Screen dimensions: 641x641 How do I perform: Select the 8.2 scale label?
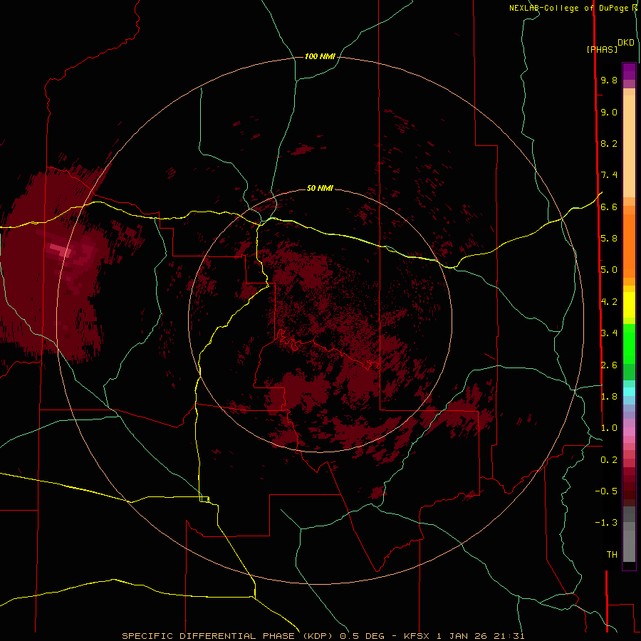609,144
